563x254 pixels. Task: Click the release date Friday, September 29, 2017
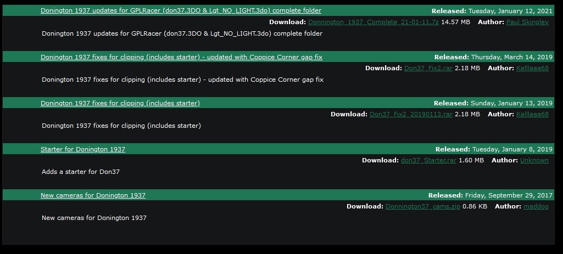click(x=509, y=195)
